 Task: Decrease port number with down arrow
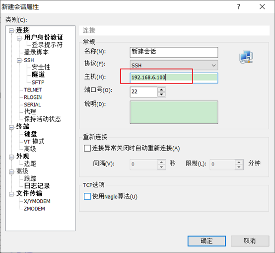[161, 94]
